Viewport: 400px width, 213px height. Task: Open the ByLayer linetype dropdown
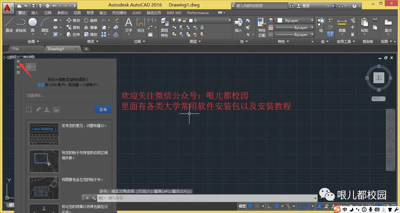pyautogui.click(x=294, y=34)
